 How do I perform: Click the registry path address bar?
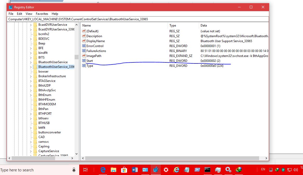[x=138, y=19]
